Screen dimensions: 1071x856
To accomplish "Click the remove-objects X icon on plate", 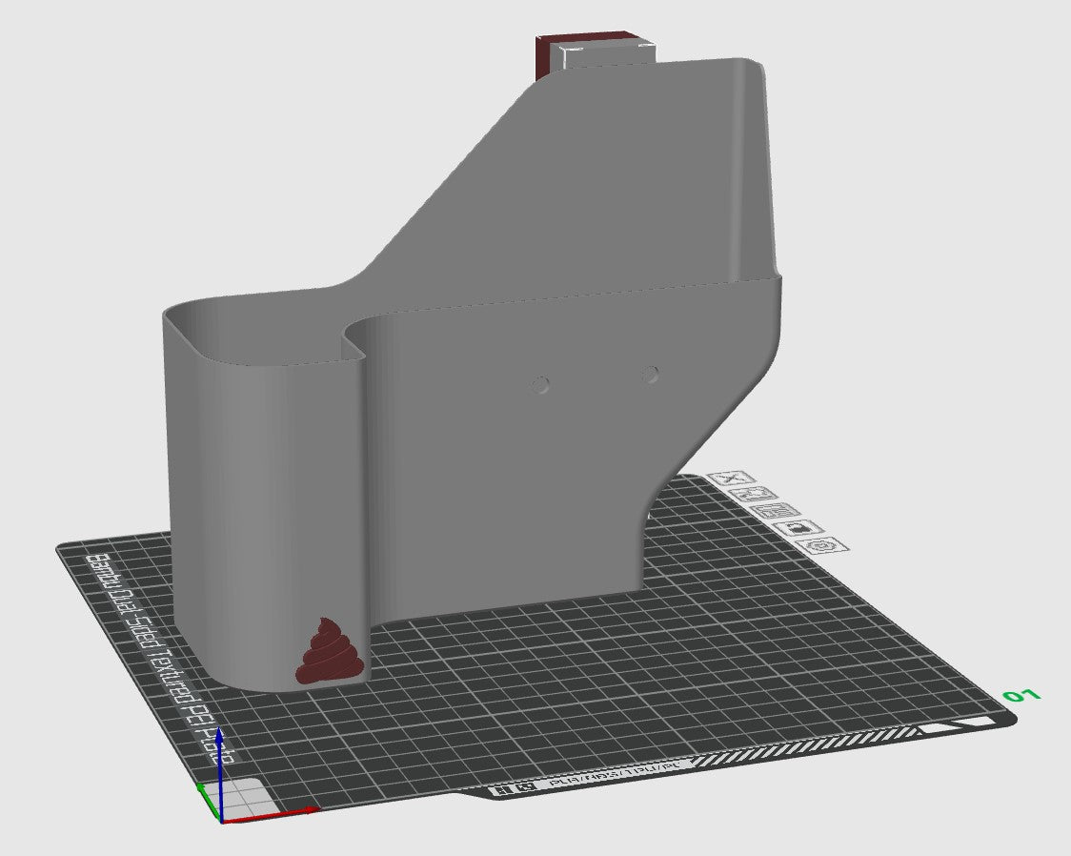I will [733, 477].
